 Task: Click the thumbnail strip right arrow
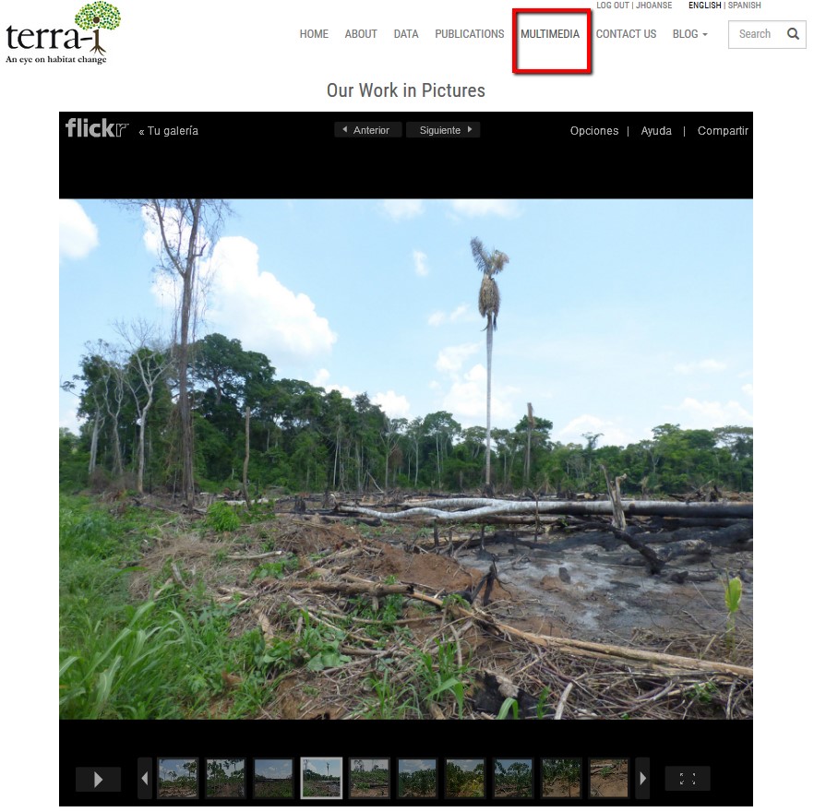coord(642,778)
